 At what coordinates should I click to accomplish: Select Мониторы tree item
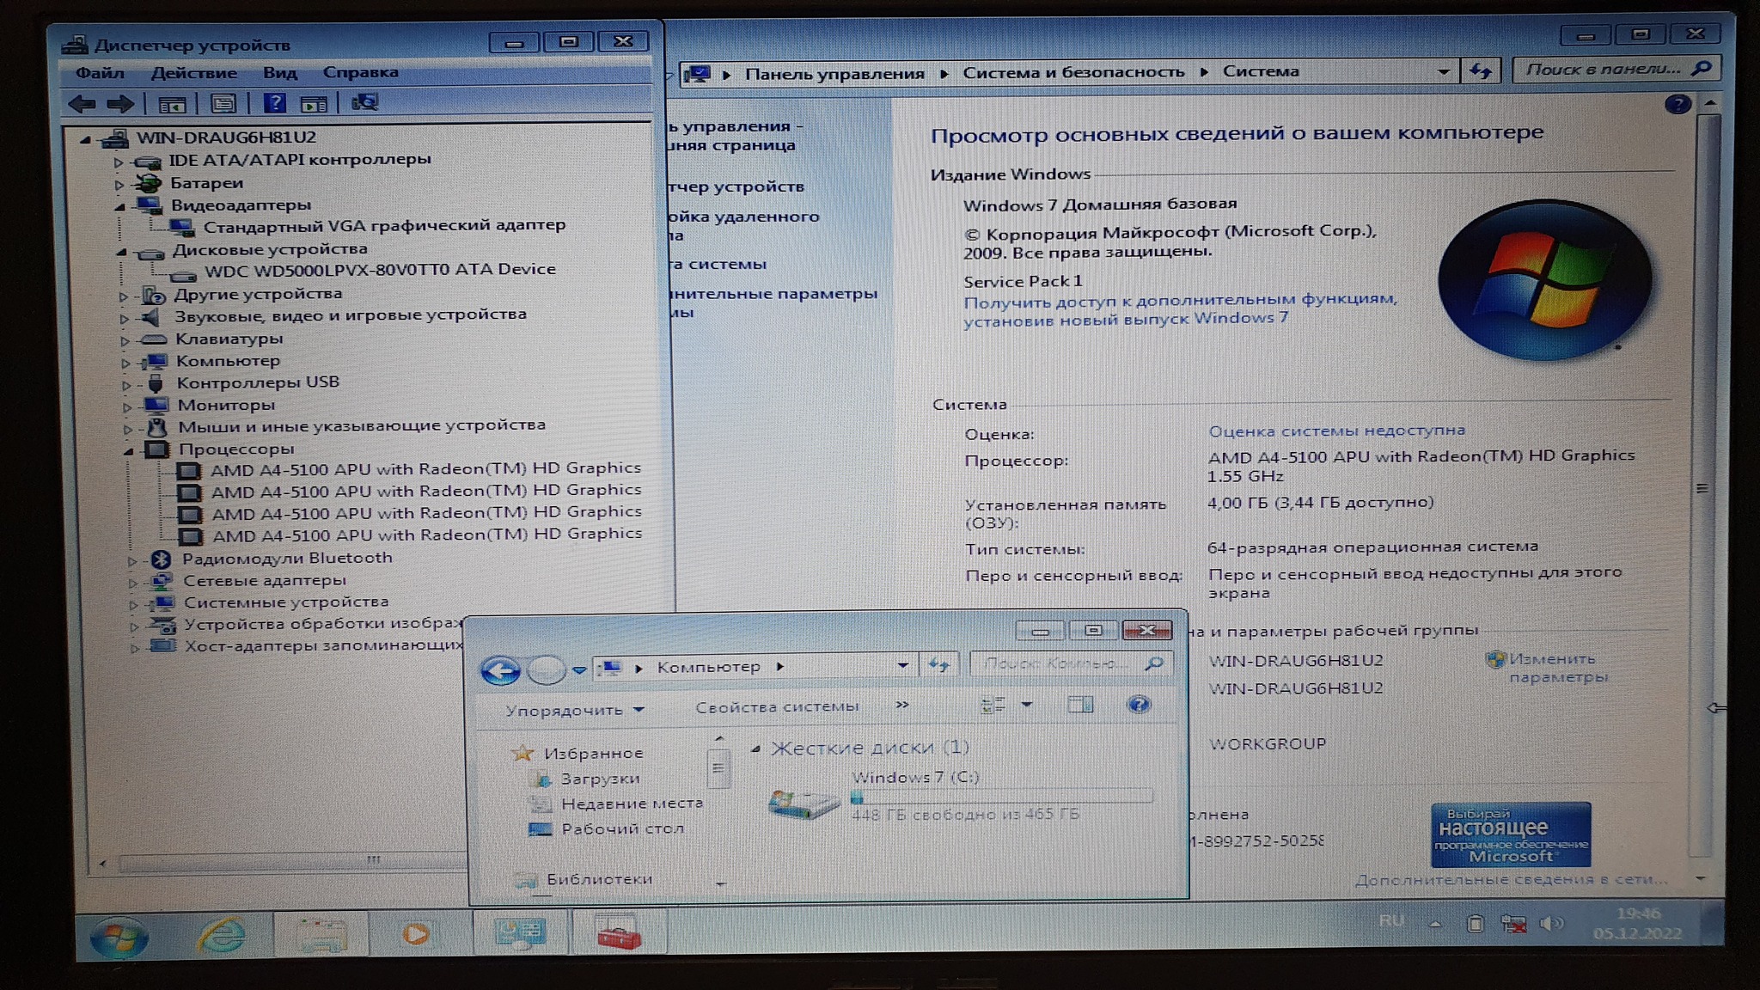(x=226, y=406)
